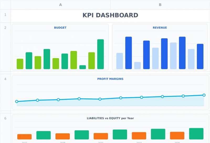Viewport: 210px width, 143px height.
Task: Select row 2 header
Action: pyautogui.click(x=5, y=47)
